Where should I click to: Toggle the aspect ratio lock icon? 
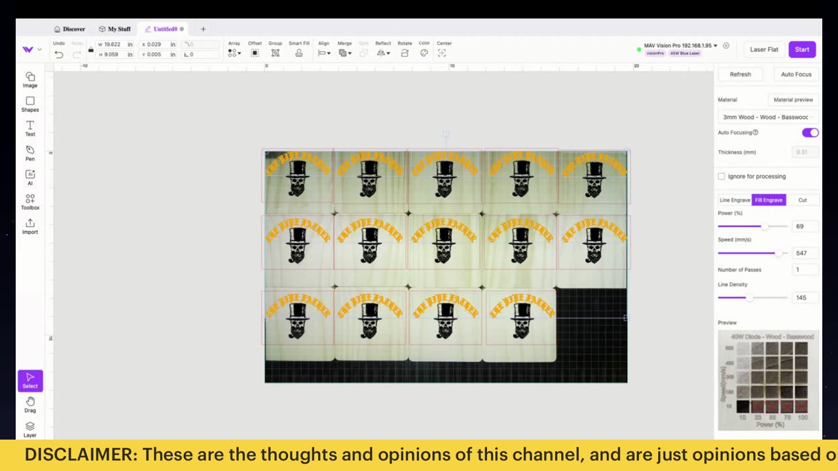coord(91,50)
